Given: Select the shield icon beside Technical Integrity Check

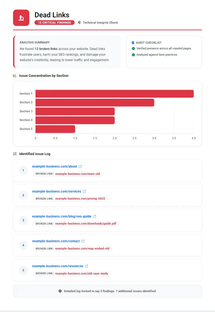Looking at the screenshot, I should 80,23.
